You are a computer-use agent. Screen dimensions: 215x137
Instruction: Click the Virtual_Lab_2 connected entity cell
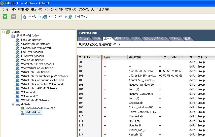click(137, 130)
